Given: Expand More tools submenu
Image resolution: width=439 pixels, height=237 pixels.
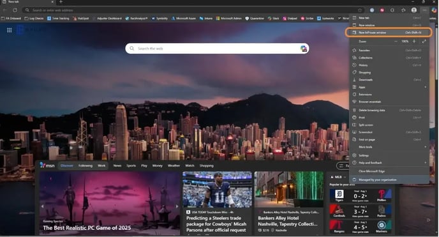Looking at the screenshot, I should pyautogui.click(x=389, y=147).
